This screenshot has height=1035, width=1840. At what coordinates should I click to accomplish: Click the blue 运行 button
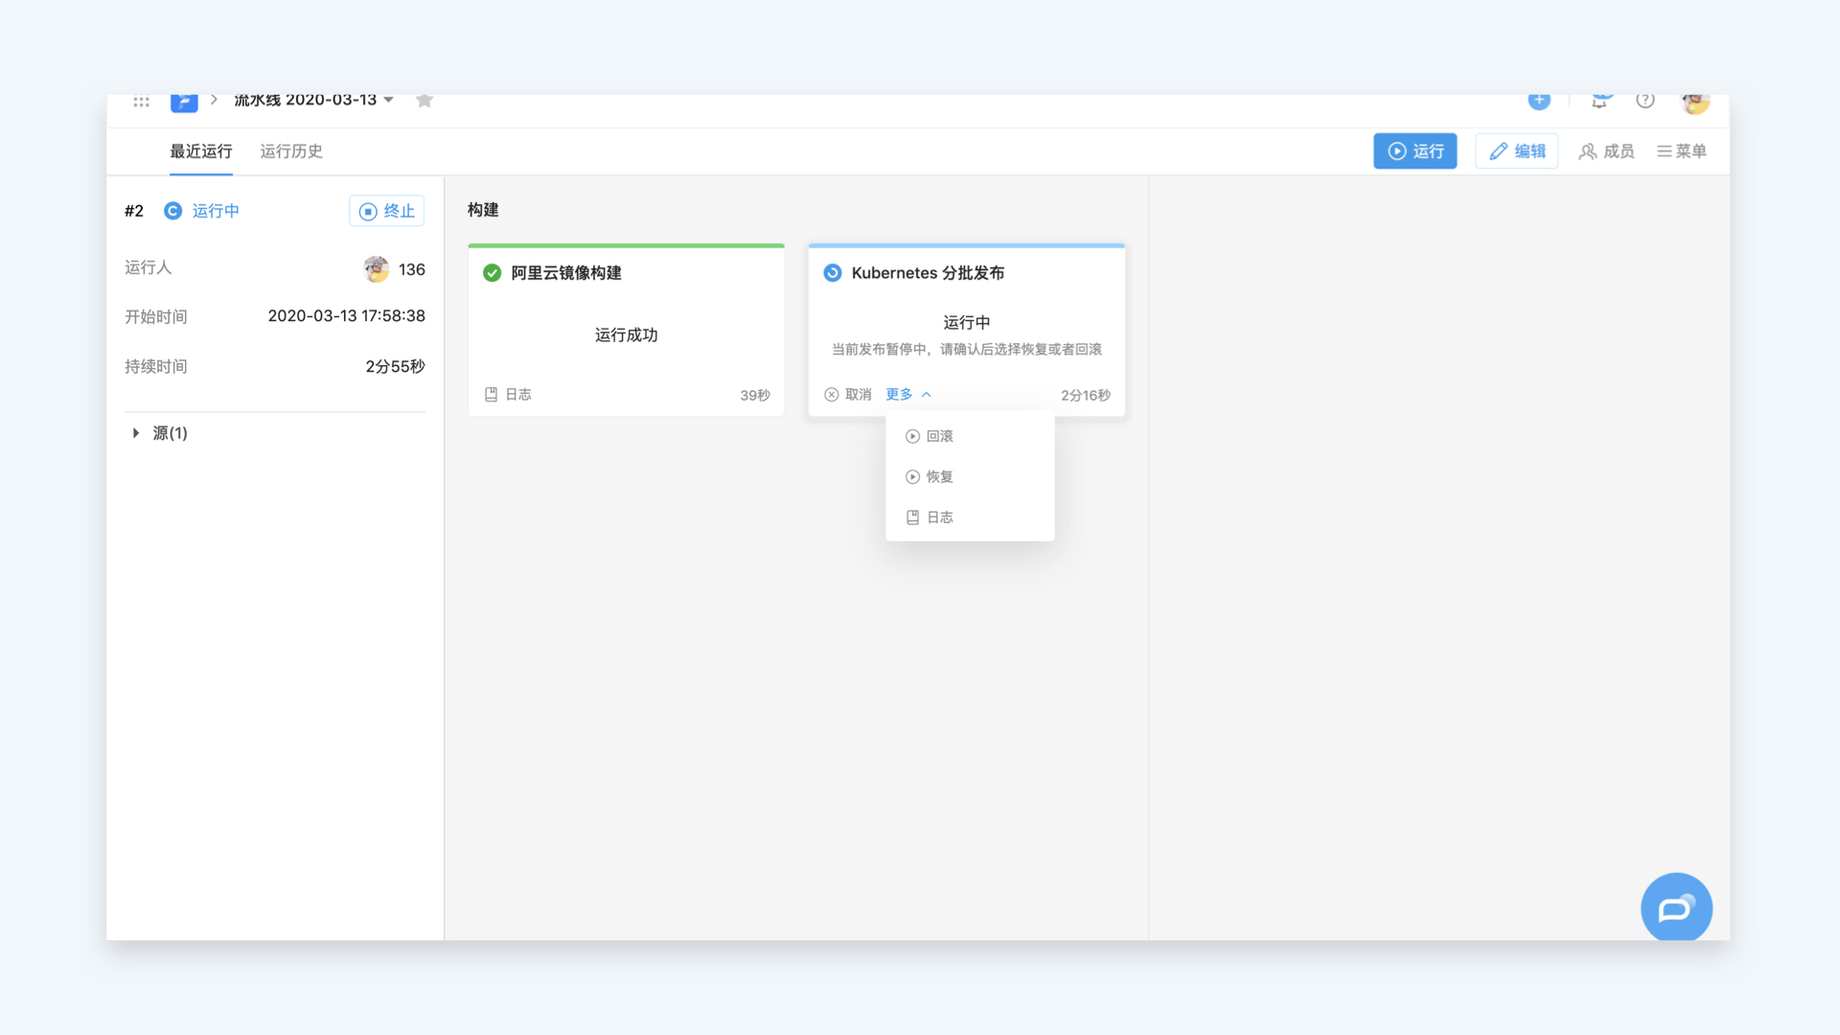pyautogui.click(x=1415, y=151)
